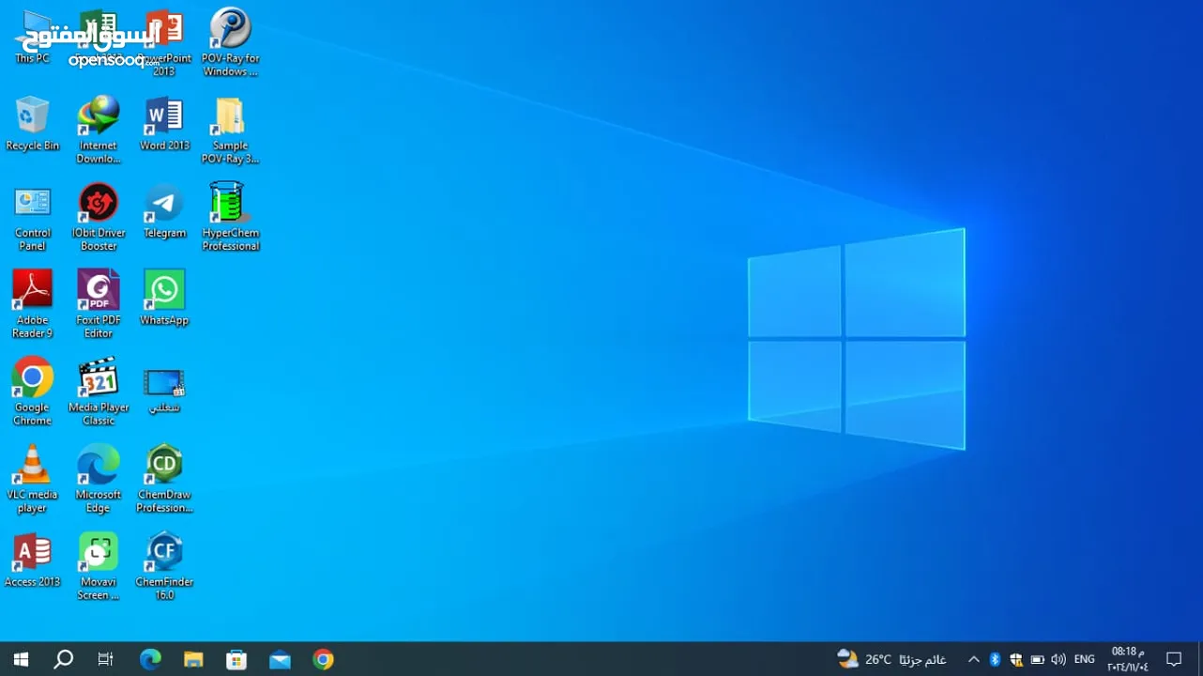
Task: Open ChemFinder 16.0 shortcut
Action: pos(164,566)
